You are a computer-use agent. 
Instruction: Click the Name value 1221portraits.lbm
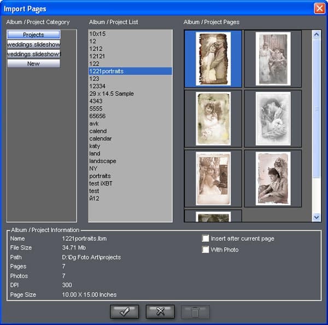84,239
